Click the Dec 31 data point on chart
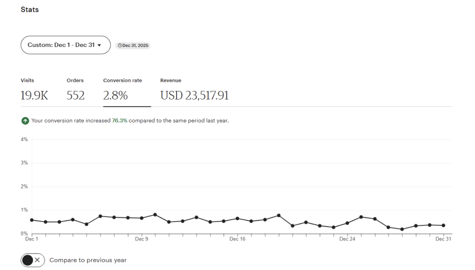Image resolution: width=475 pixels, height=270 pixels. 443,225
